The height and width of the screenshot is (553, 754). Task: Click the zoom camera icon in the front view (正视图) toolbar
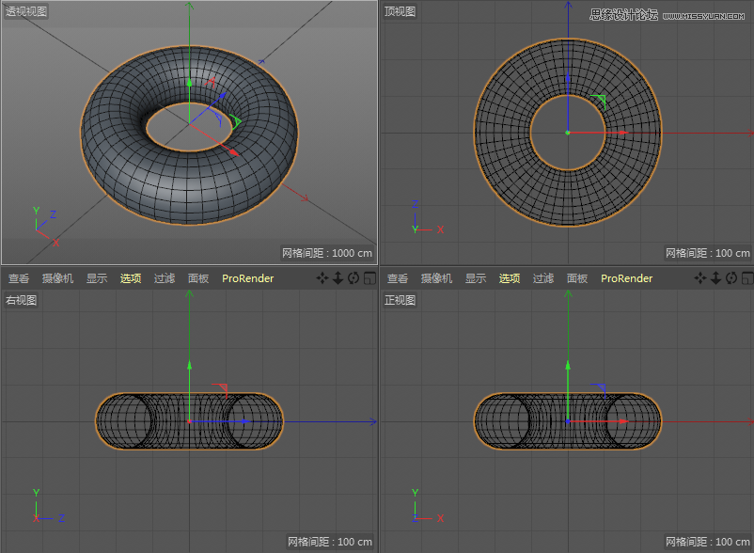coord(715,278)
